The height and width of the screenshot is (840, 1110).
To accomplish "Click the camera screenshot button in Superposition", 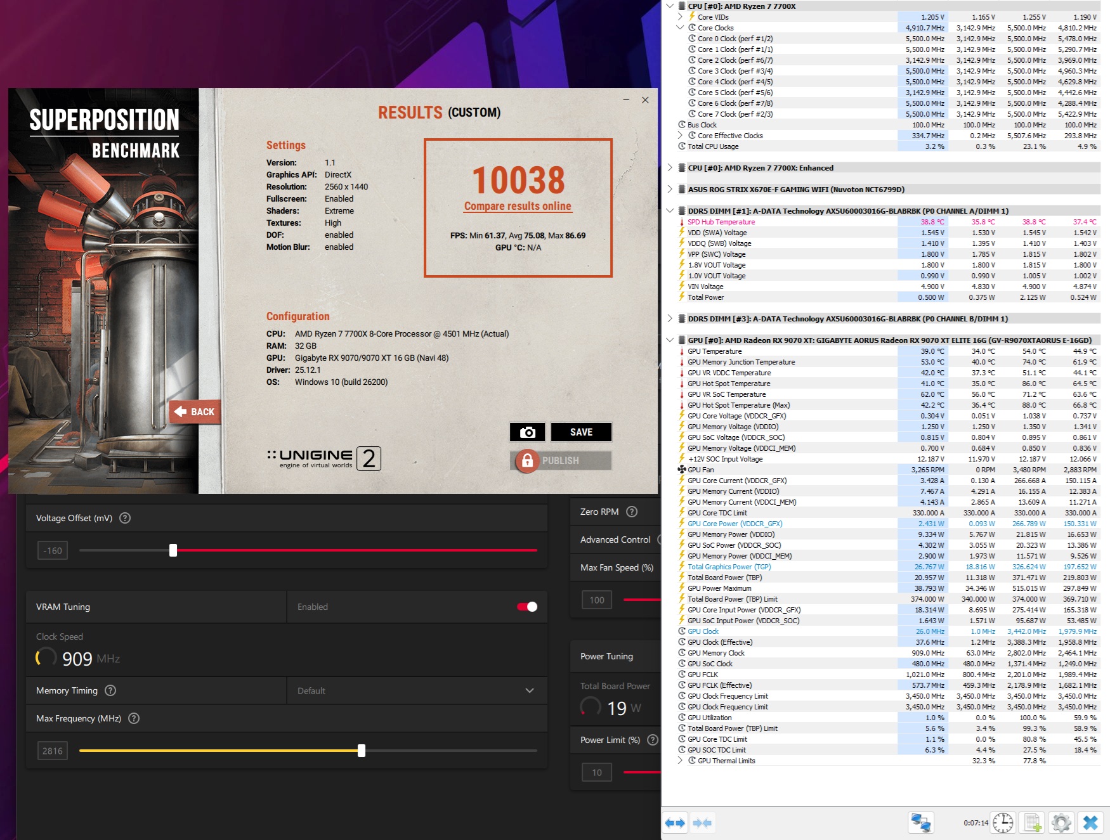I will coord(527,432).
